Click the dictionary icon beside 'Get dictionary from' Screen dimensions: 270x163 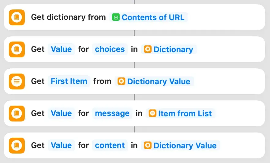[x=17, y=17]
